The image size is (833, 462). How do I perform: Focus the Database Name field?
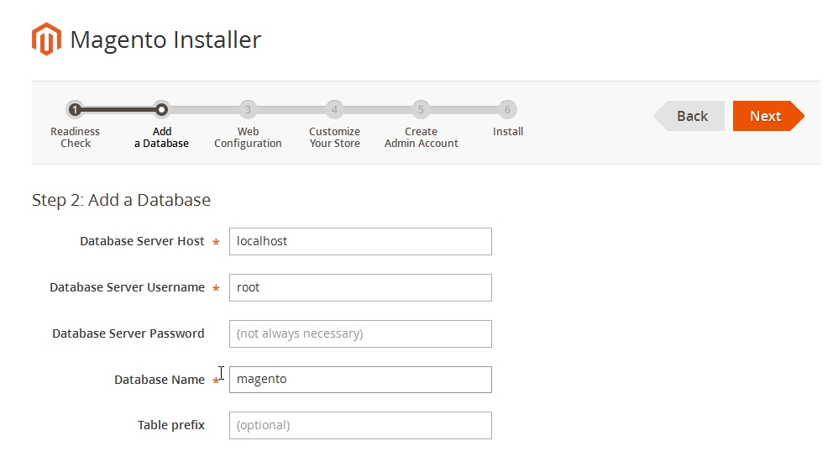(x=360, y=380)
